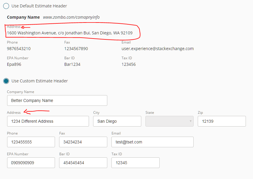Edit the Email field with test@tset.com
Screen dimensions: 253x179
pyautogui.click(x=152, y=142)
